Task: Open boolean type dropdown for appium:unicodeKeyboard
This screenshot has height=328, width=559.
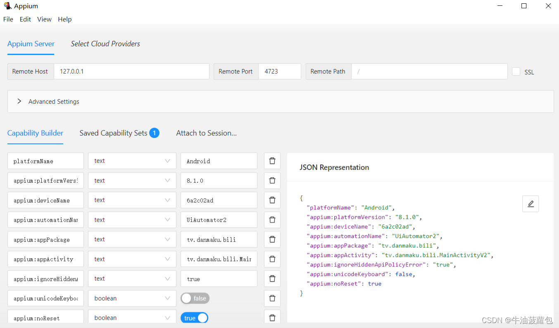Action: point(132,298)
